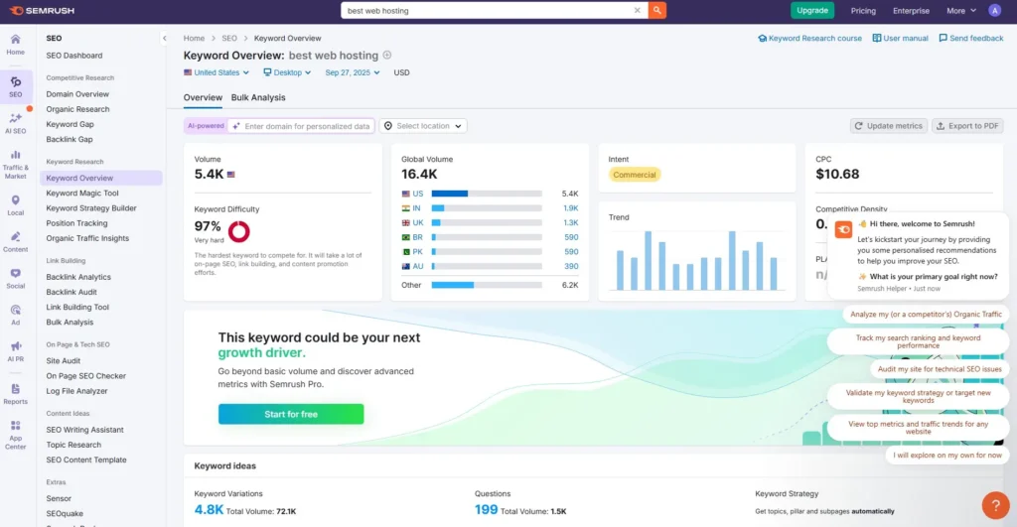Click the Semrush logo
Viewport: 1017px width, 527px height.
pos(42,10)
